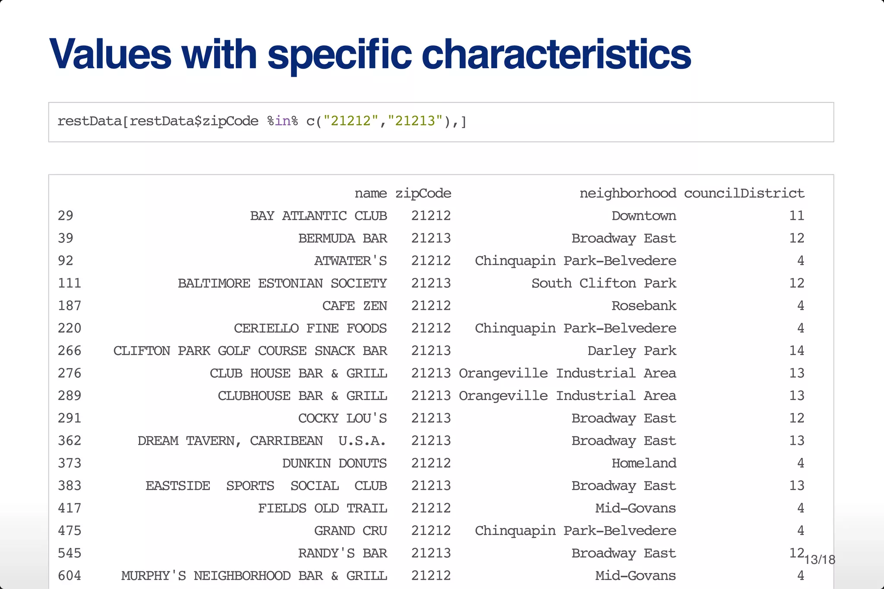Click the 'name' column header
The width and height of the screenshot is (884, 589).
371,193
